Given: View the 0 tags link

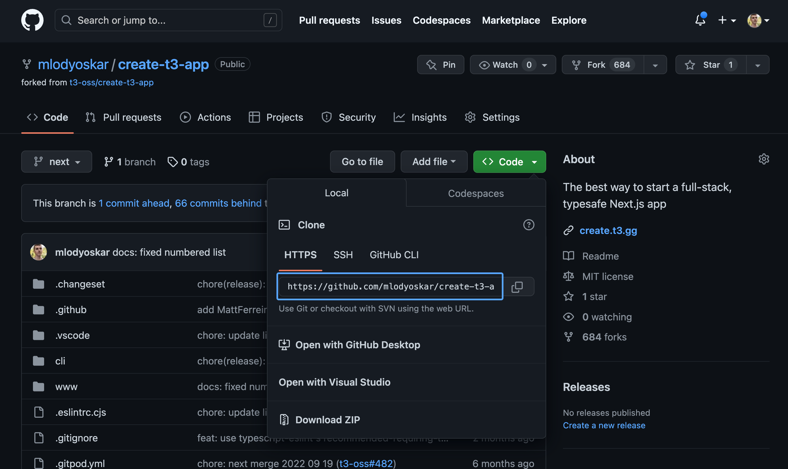Looking at the screenshot, I should tap(188, 162).
